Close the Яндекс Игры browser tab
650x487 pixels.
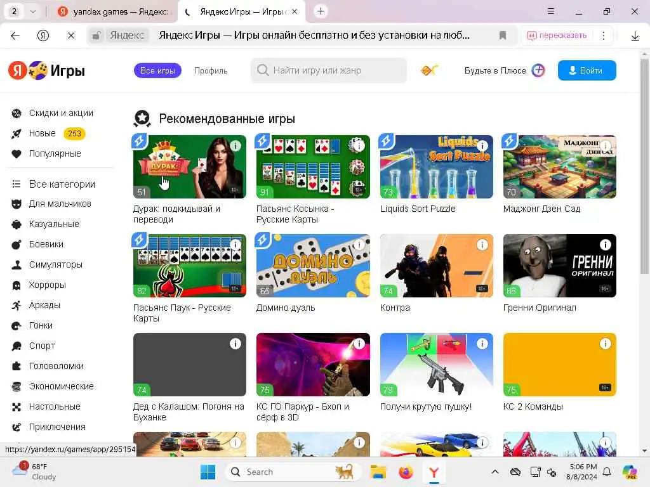[x=295, y=11]
